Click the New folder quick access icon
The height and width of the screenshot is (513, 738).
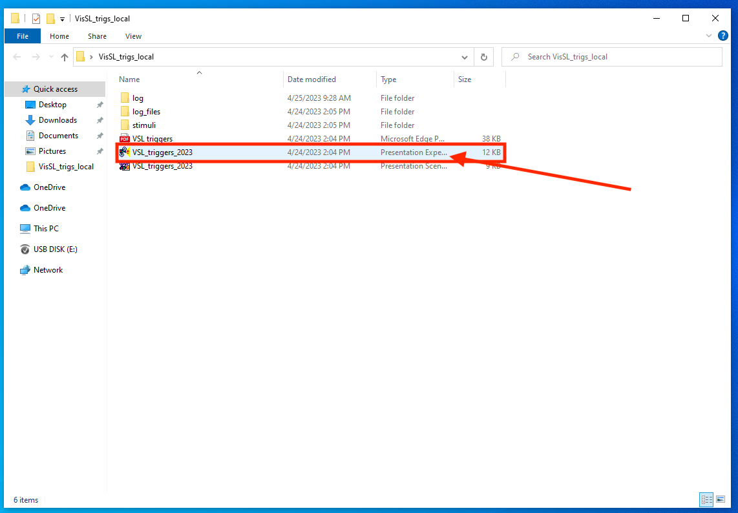(x=50, y=18)
